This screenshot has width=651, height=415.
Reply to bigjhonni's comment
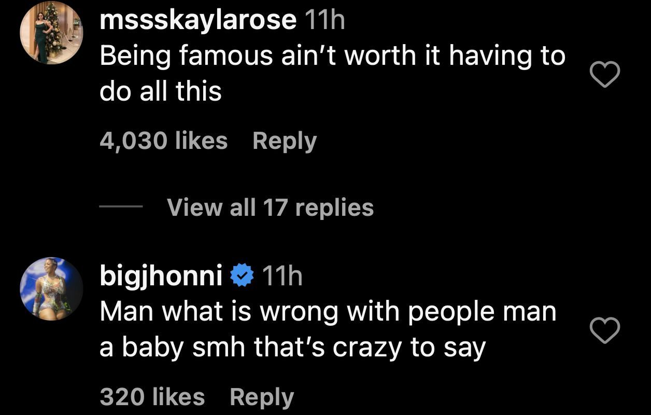(x=262, y=397)
